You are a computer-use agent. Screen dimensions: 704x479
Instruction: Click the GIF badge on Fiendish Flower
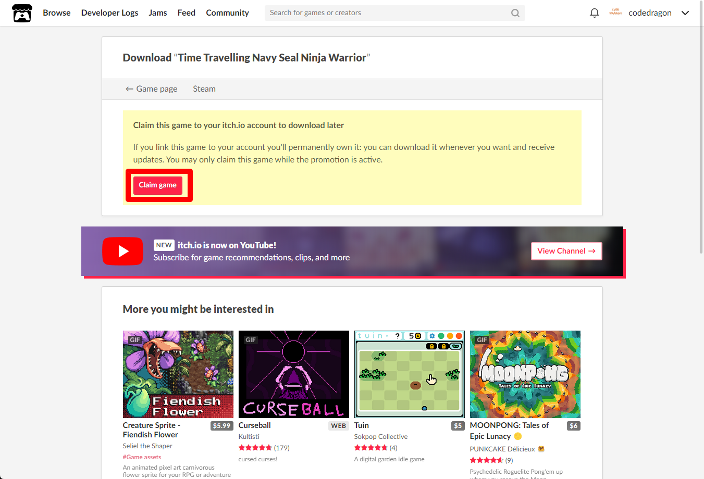[135, 339]
